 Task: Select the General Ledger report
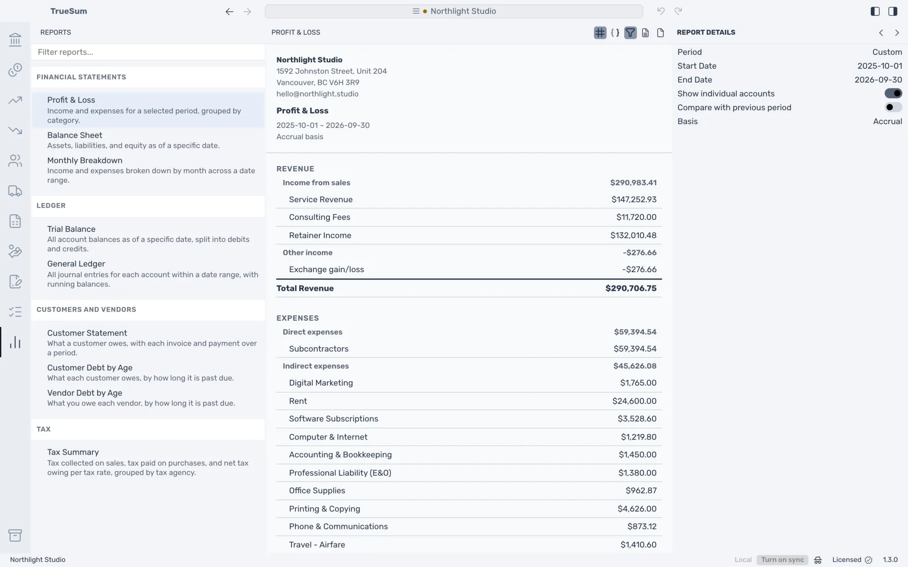(x=148, y=274)
